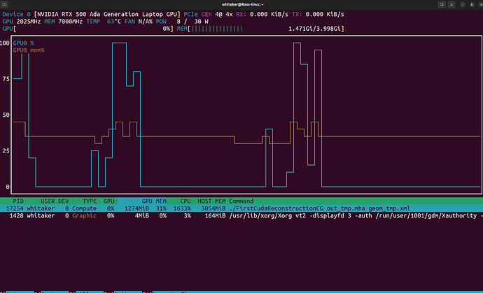Image resolution: width=483 pixels, height=293 pixels.
Task: Click the Command column header
Action: tap(241, 201)
